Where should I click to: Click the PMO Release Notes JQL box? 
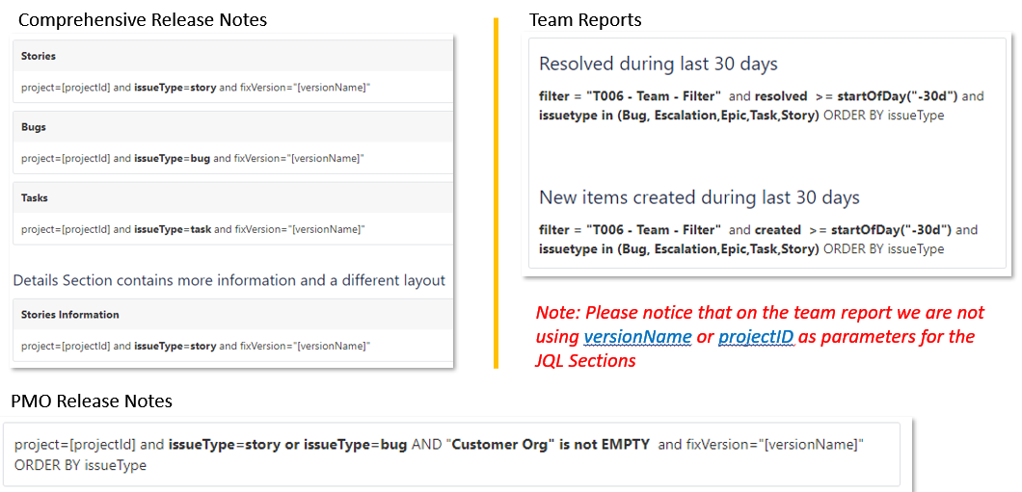tap(450, 454)
